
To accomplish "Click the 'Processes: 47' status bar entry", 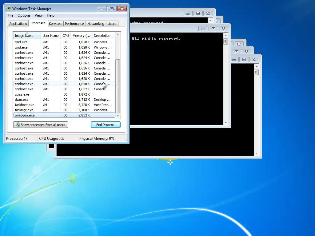I will point(17,139).
